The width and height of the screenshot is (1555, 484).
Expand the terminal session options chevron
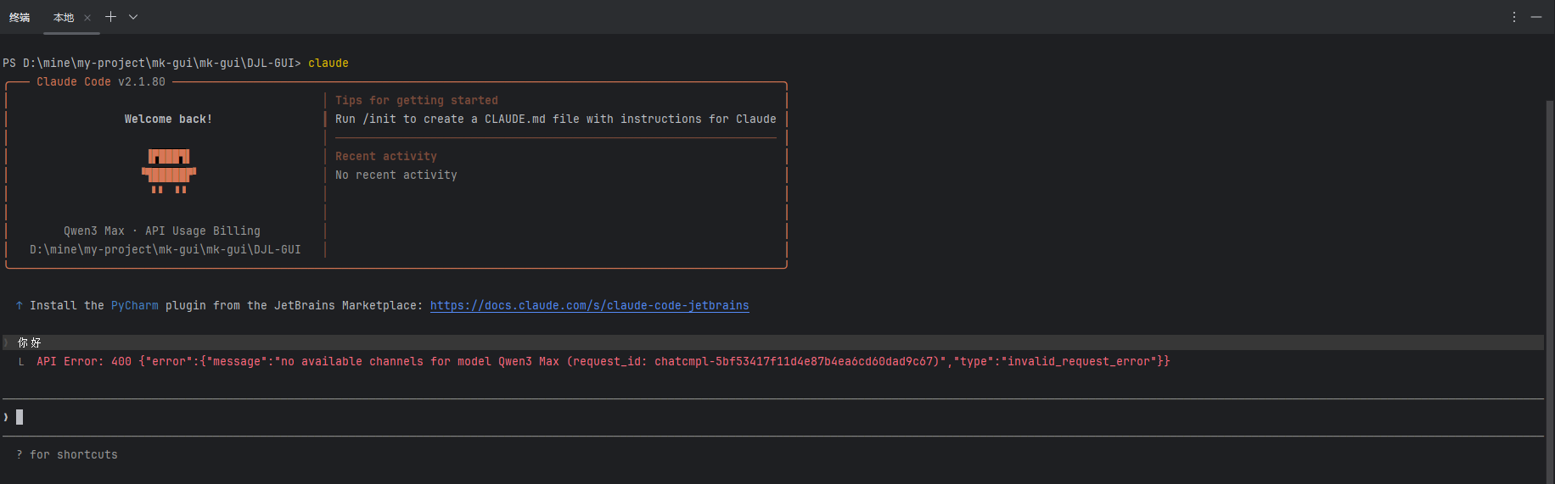[x=133, y=17]
